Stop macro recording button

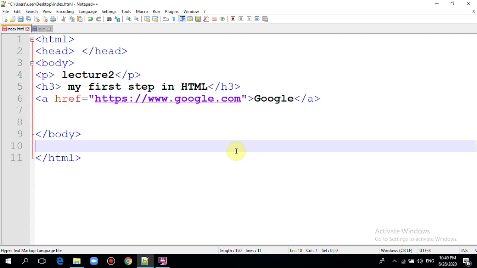click(x=241, y=19)
